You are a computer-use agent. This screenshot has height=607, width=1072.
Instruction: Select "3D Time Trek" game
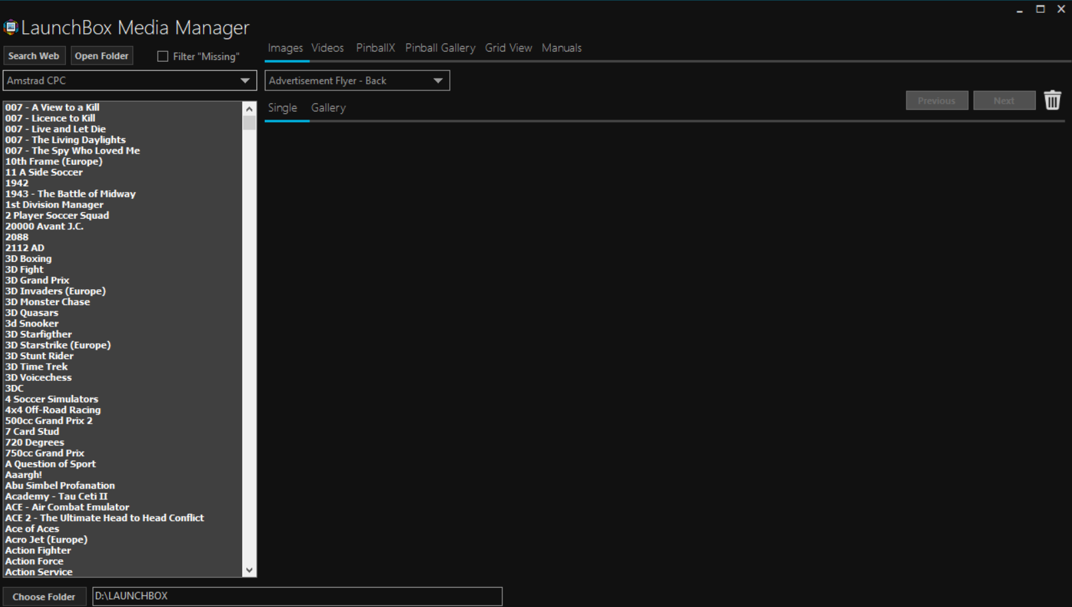point(37,366)
